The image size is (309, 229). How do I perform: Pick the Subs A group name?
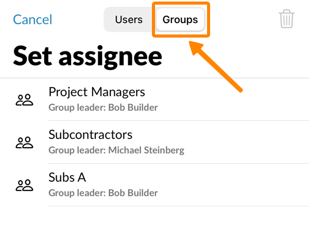pos(67,178)
